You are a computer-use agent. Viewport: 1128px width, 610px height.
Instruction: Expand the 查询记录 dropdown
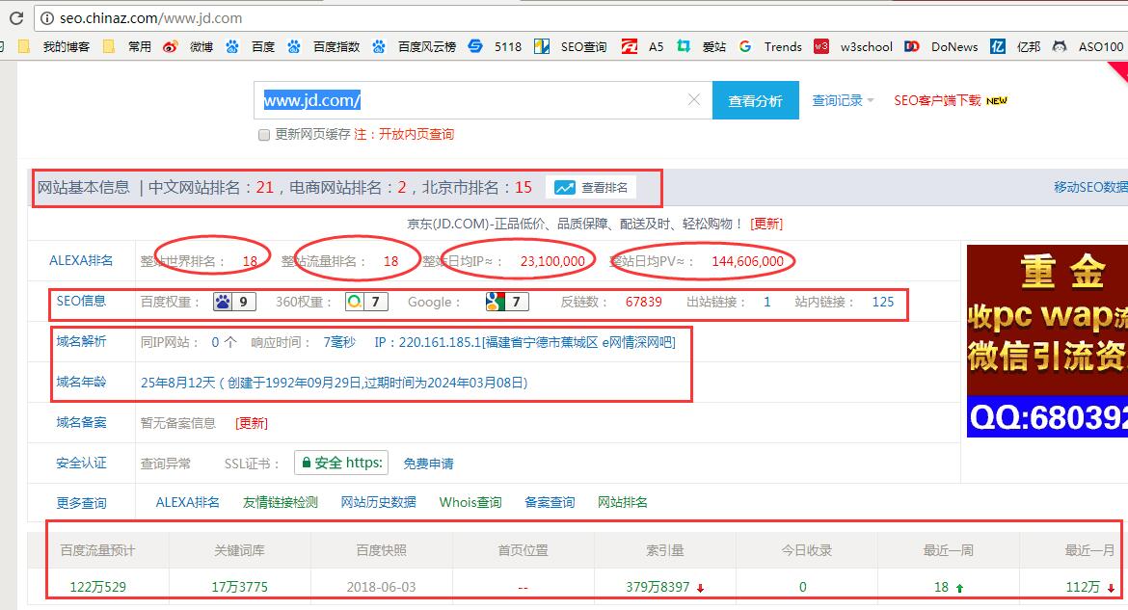point(843,101)
